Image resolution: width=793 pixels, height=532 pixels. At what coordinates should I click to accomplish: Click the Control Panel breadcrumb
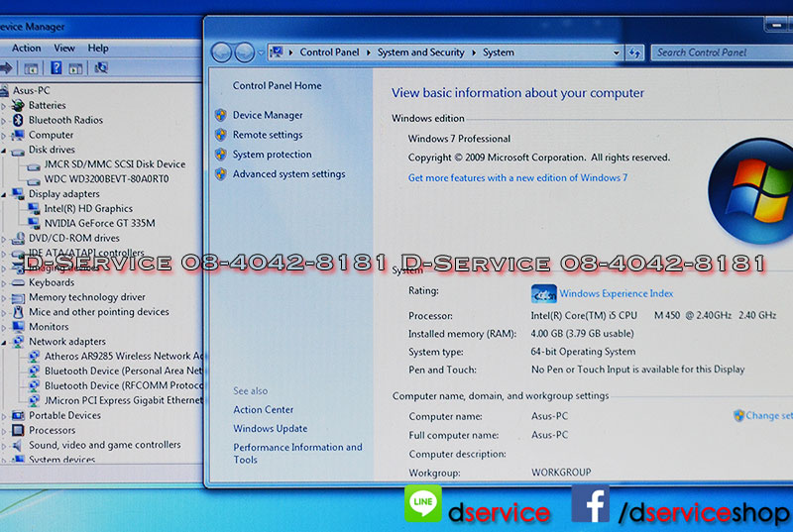pyautogui.click(x=329, y=53)
